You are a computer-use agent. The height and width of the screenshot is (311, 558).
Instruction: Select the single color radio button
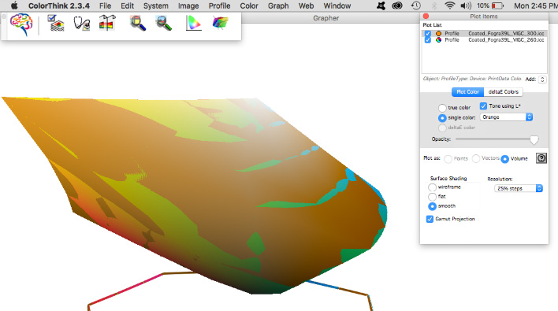[442, 117]
